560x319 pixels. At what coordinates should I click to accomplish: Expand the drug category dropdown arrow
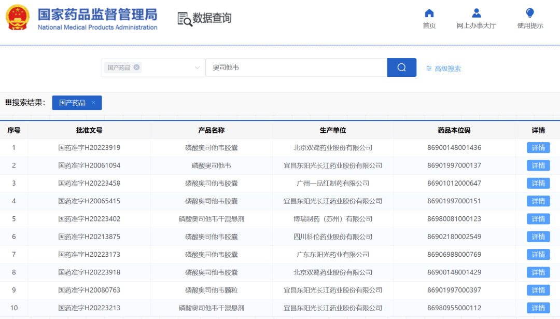tap(197, 67)
